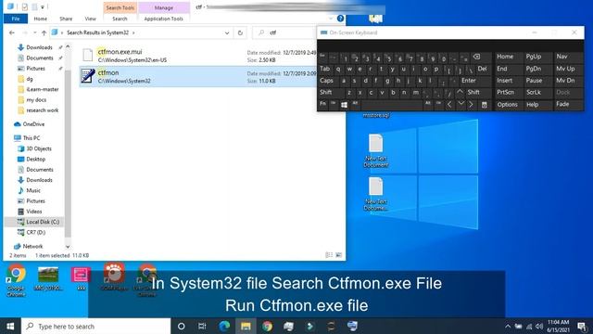Select Local Disk (C:)

pos(43,222)
